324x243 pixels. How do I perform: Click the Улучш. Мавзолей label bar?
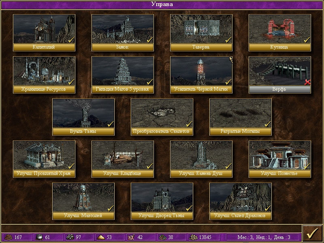pos(83,216)
